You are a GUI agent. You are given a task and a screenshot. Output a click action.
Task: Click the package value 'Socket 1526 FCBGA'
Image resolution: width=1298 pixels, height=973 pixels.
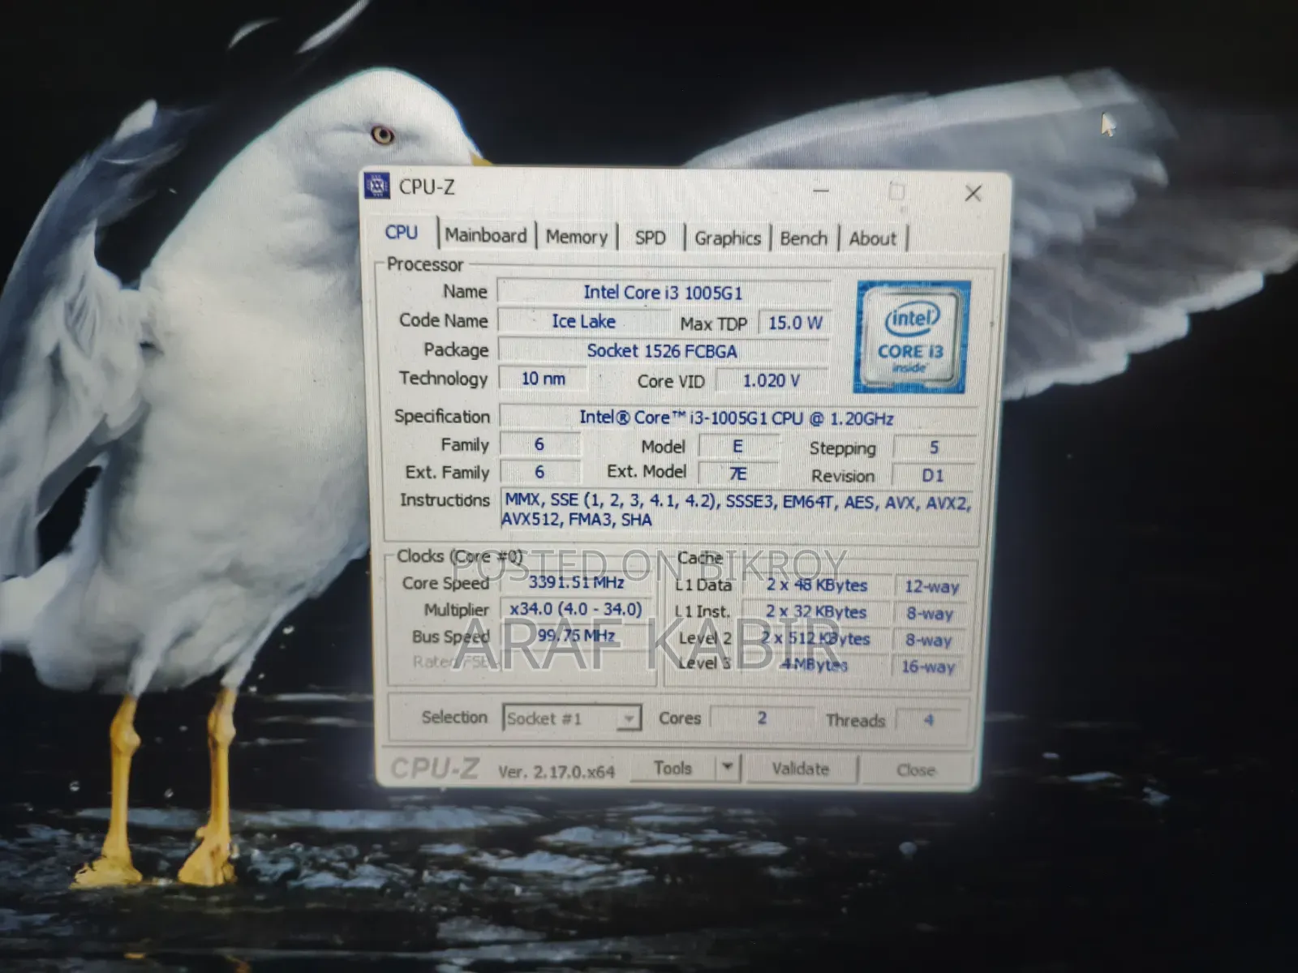[664, 350]
